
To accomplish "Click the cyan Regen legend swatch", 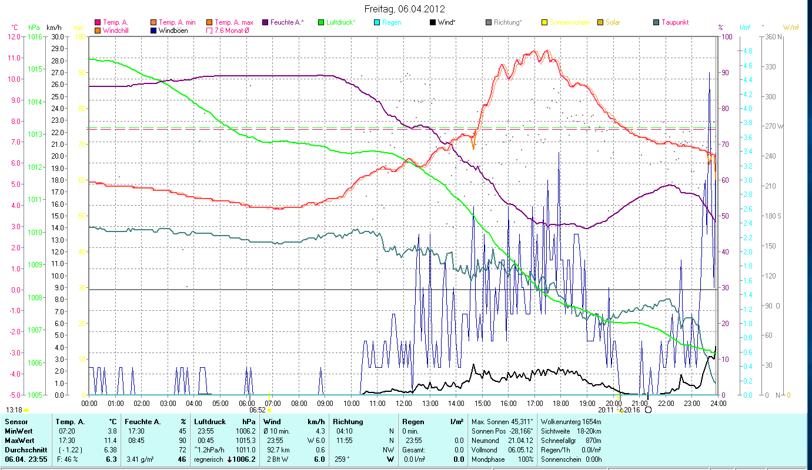I will click(377, 22).
